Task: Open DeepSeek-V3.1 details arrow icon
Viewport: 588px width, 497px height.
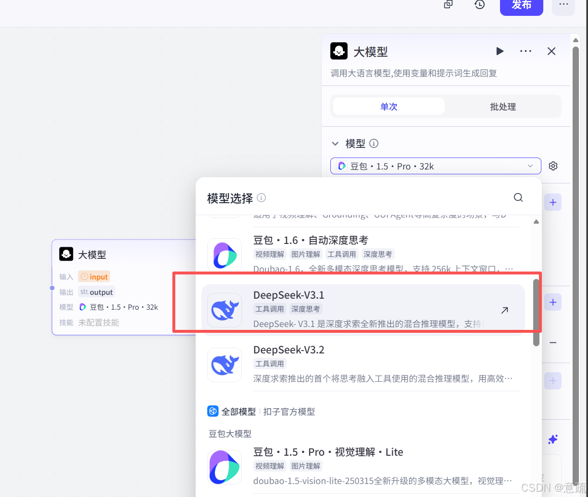Action: click(x=504, y=310)
